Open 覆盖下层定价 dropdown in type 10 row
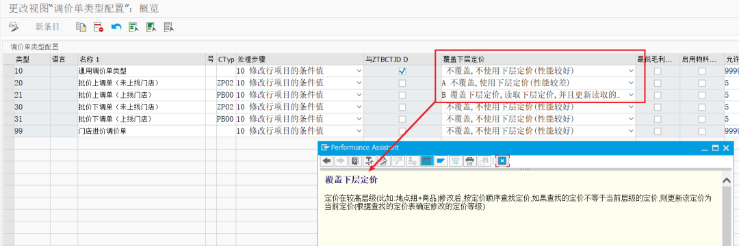Screen dimensions: 739x246 pyautogui.click(x=631, y=71)
